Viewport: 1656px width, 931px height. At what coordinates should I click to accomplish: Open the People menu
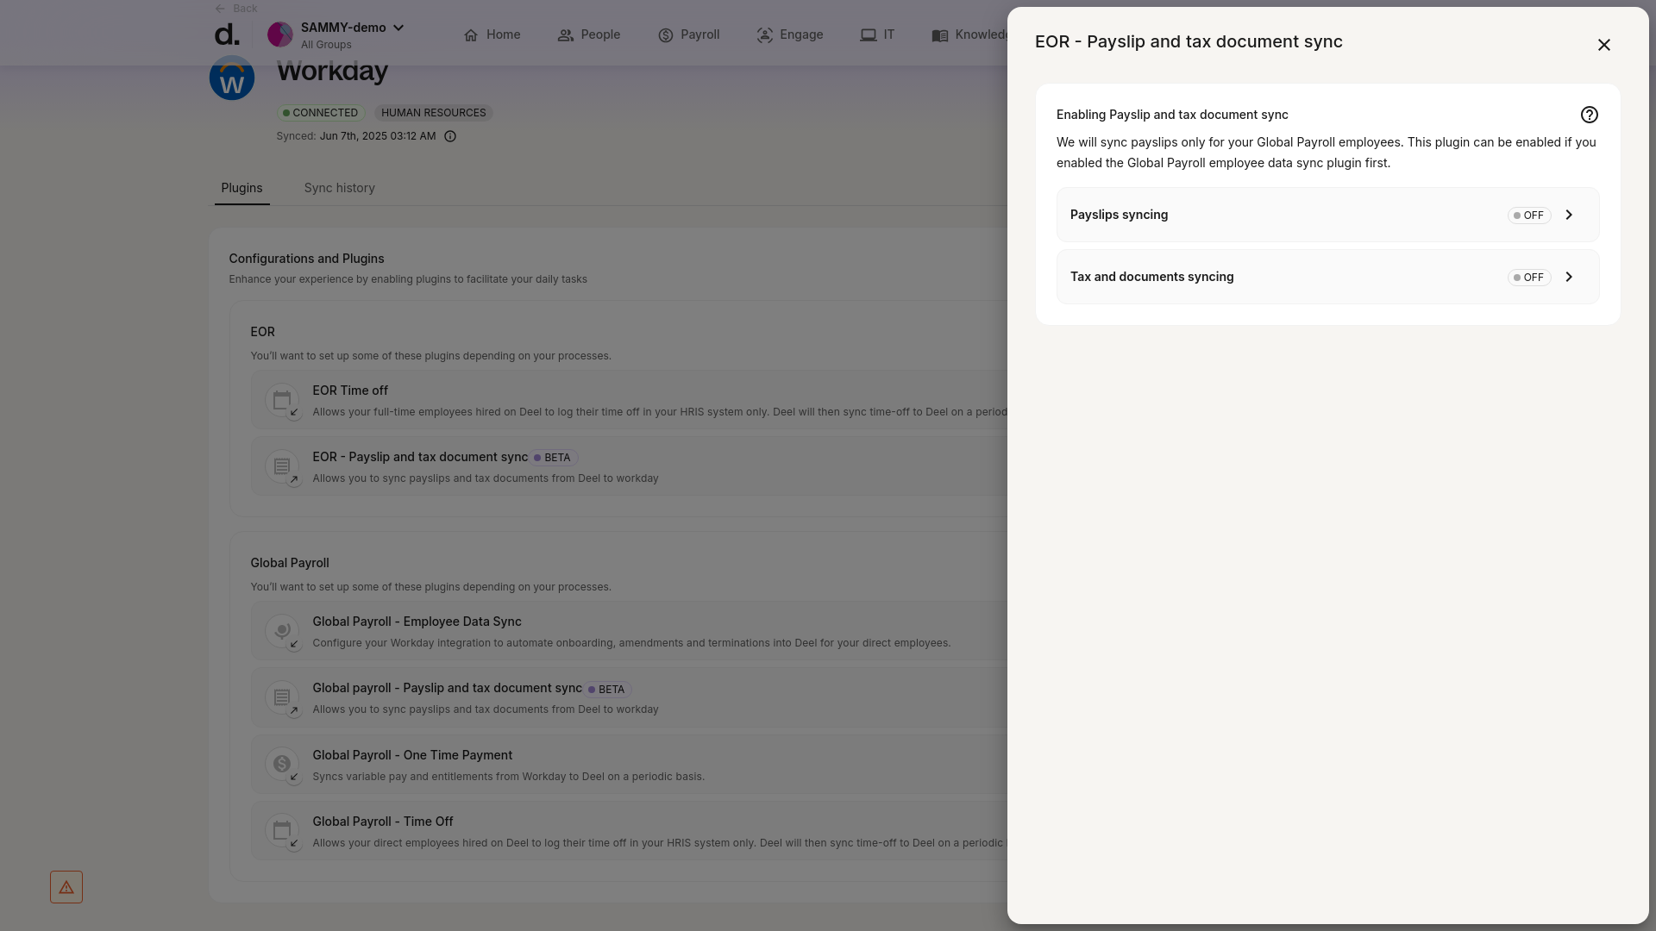[589, 34]
